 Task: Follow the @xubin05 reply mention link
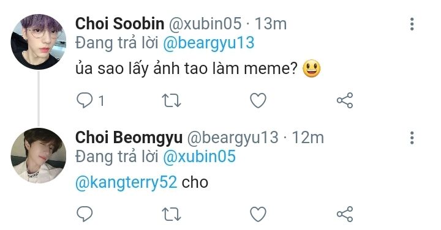(x=199, y=157)
